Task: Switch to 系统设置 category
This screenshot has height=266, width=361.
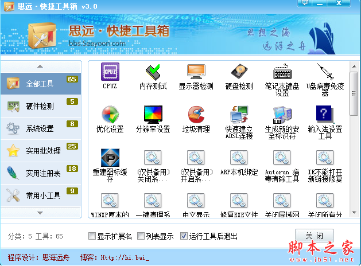Action: [x=41, y=128]
